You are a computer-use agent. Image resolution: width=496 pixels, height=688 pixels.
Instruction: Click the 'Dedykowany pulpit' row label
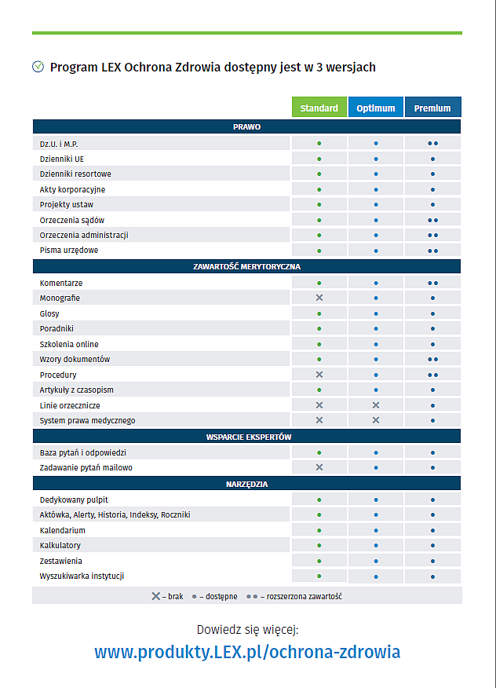click(x=74, y=500)
